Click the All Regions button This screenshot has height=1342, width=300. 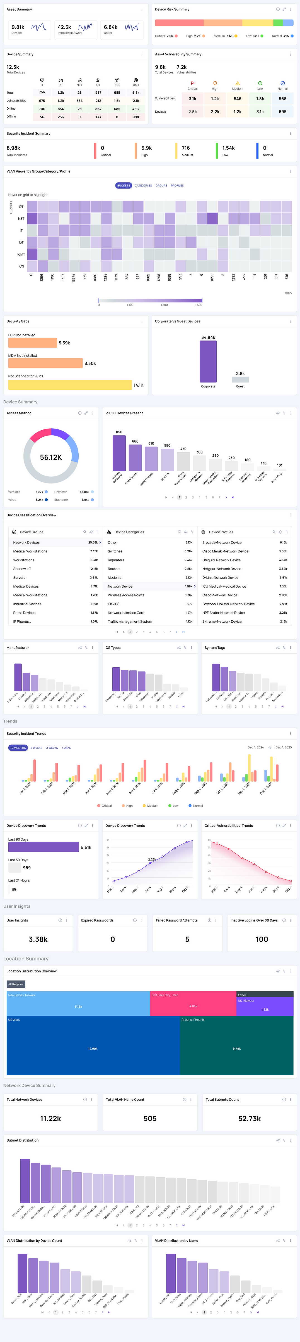pos(16,984)
